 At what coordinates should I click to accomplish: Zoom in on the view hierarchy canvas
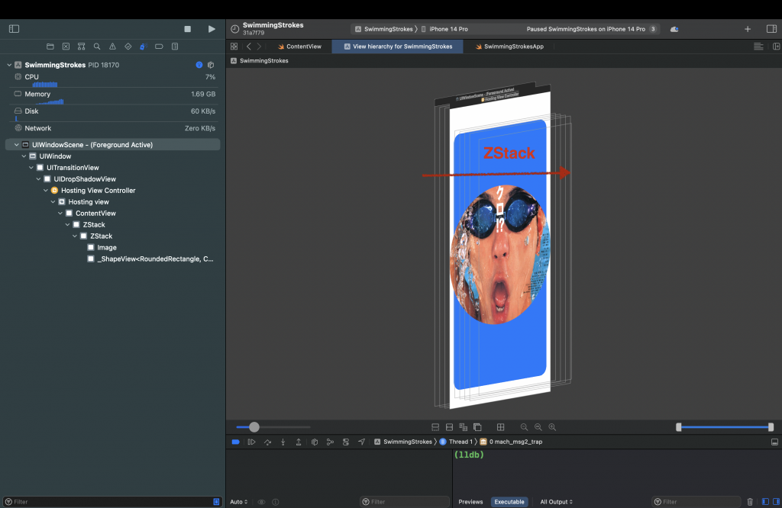click(552, 427)
